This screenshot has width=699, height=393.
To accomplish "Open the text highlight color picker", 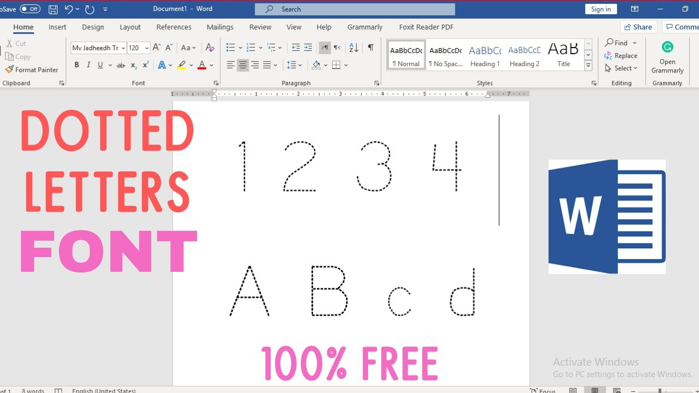I will tap(182, 64).
